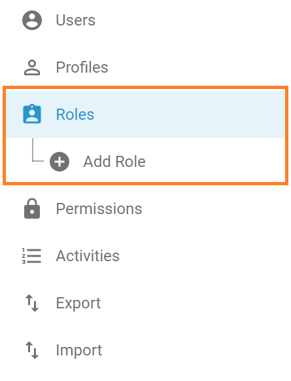This screenshot has width=291, height=381.
Task: Click the blue Roles badge icon
Action: point(32,114)
